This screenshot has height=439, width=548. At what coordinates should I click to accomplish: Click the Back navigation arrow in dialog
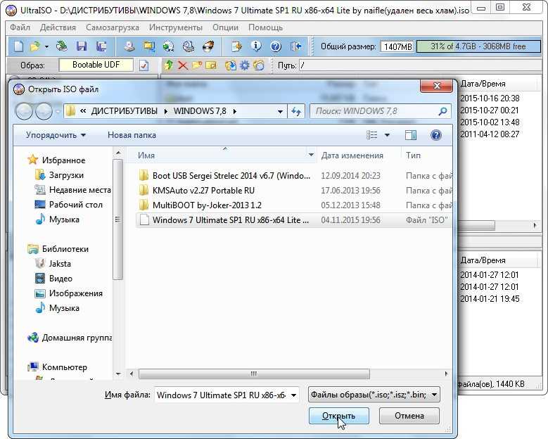[x=24, y=111]
